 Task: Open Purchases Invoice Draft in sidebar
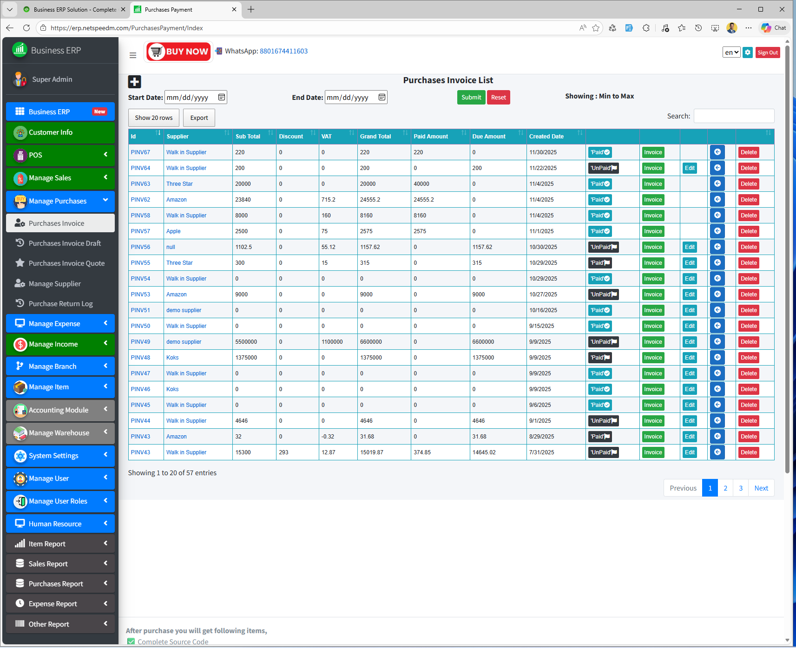tap(65, 243)
